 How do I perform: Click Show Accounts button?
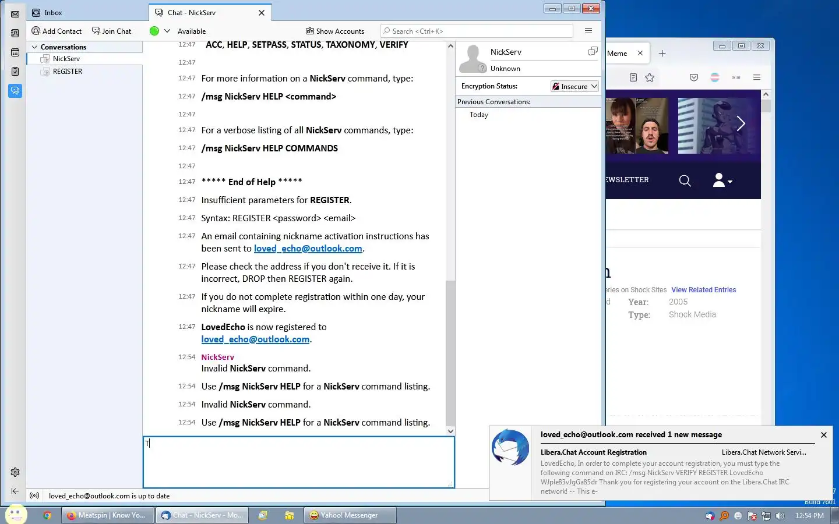[335, 31]
